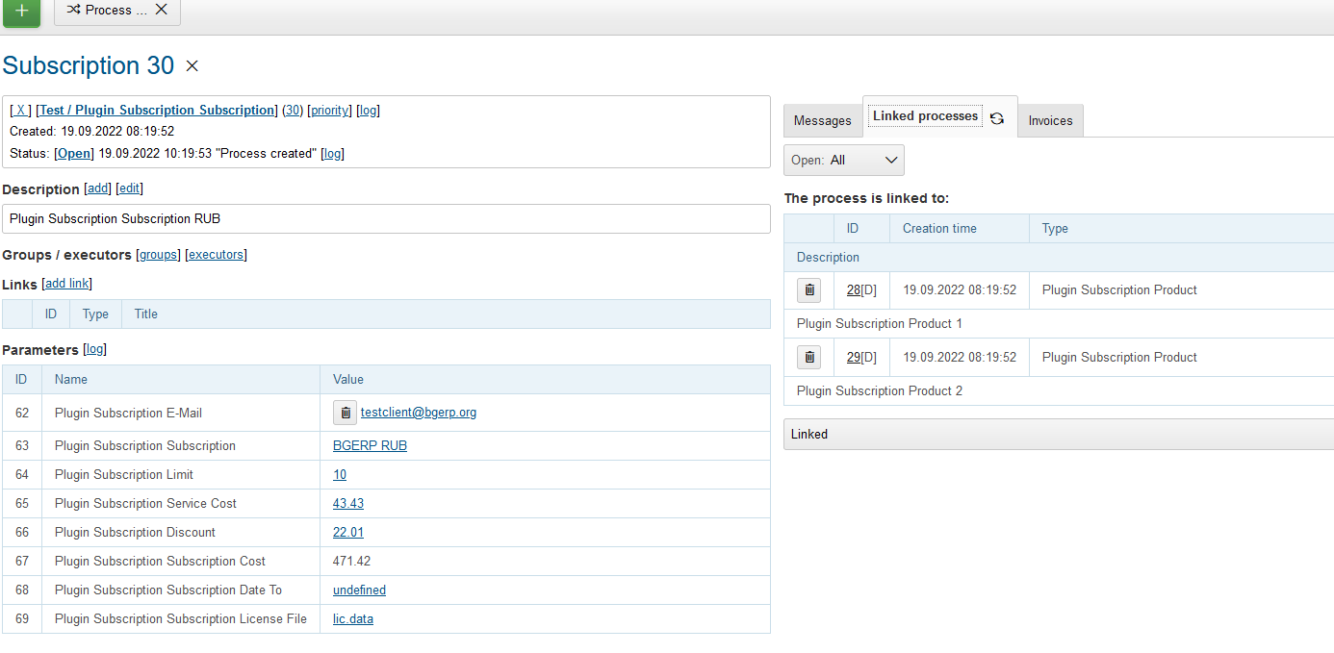1334x653 pixels.
Task: Click the Description text field
Action: [385, 219]
